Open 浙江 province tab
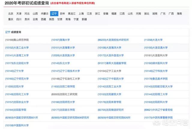This screenshot has width=192, height=129. click(x=97, y=13)
